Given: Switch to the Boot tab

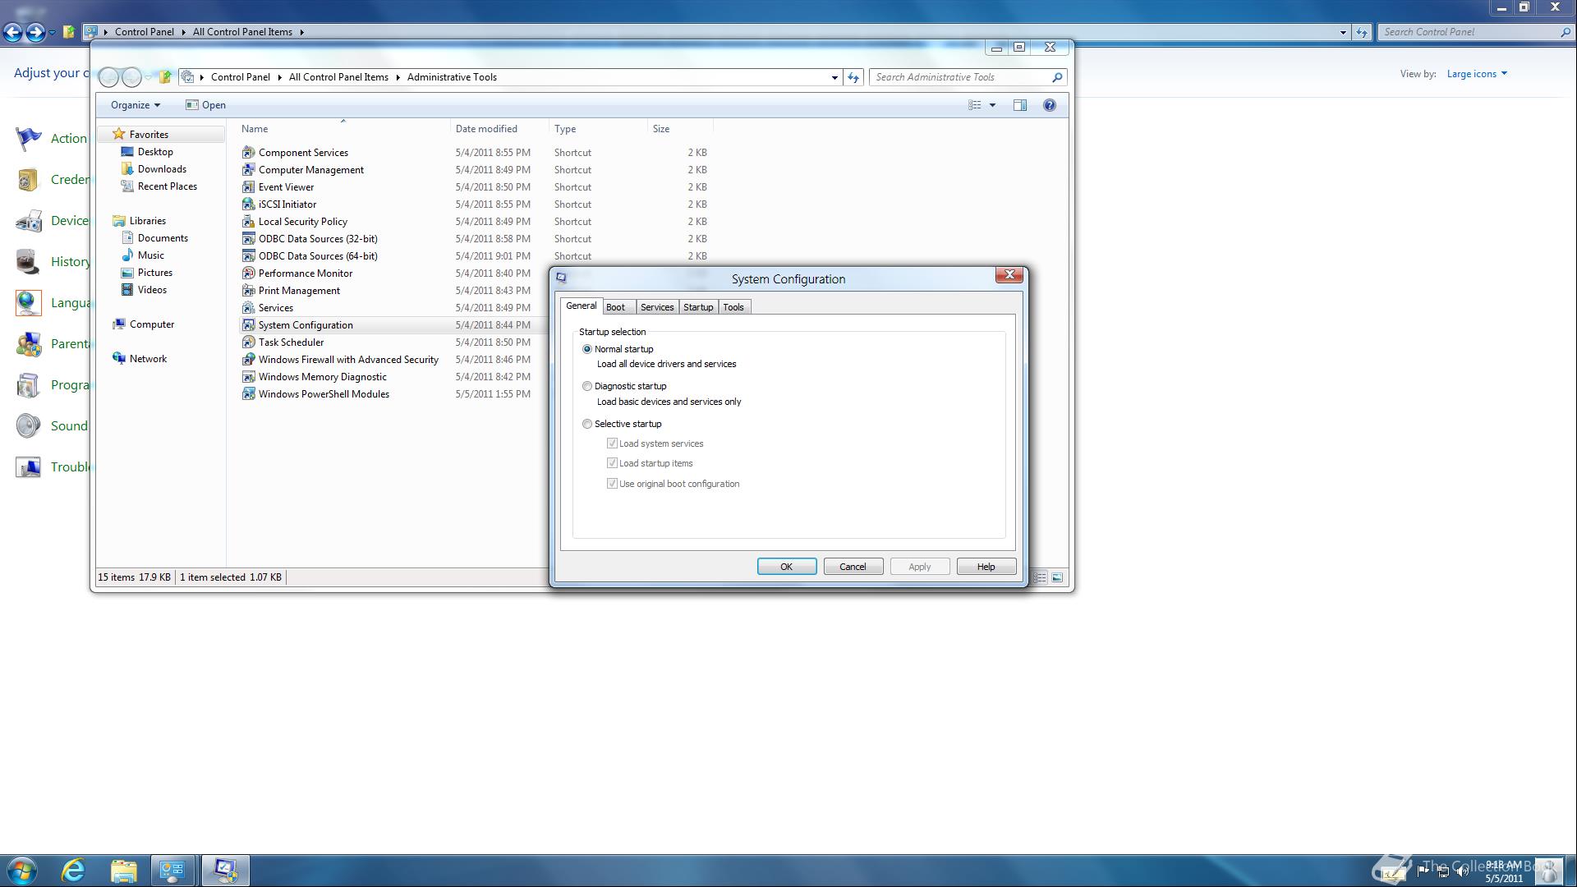Looking at the screenshot, I should click(x=615, y=307).
